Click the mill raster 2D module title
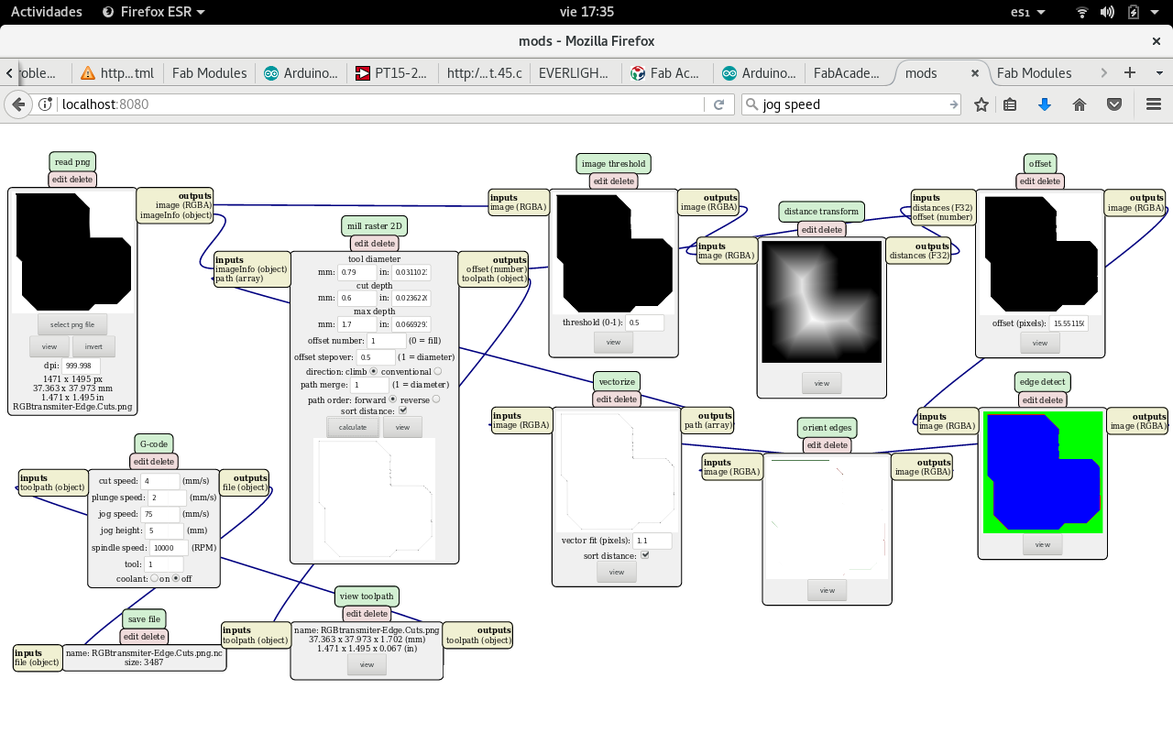Viewport: 1173px width, 733px height. pos(375,225)
